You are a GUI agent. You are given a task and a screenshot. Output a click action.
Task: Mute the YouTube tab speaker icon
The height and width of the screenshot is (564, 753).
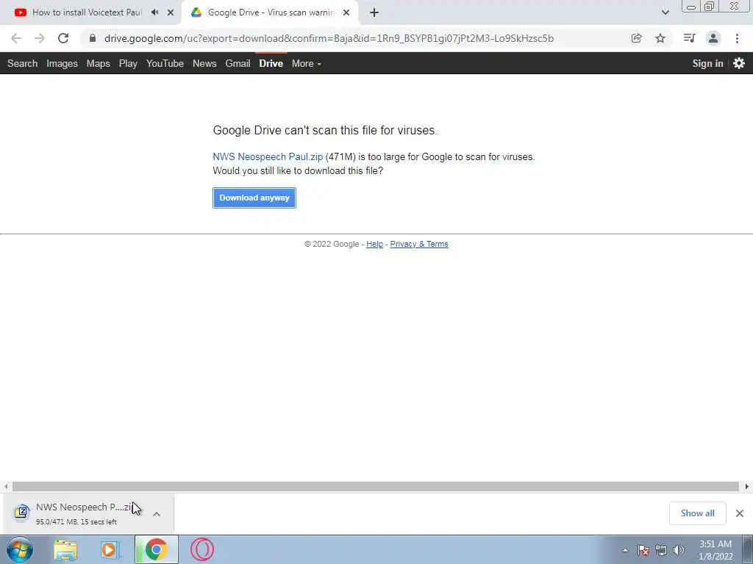pyautogui.click(x=154, y=12)
